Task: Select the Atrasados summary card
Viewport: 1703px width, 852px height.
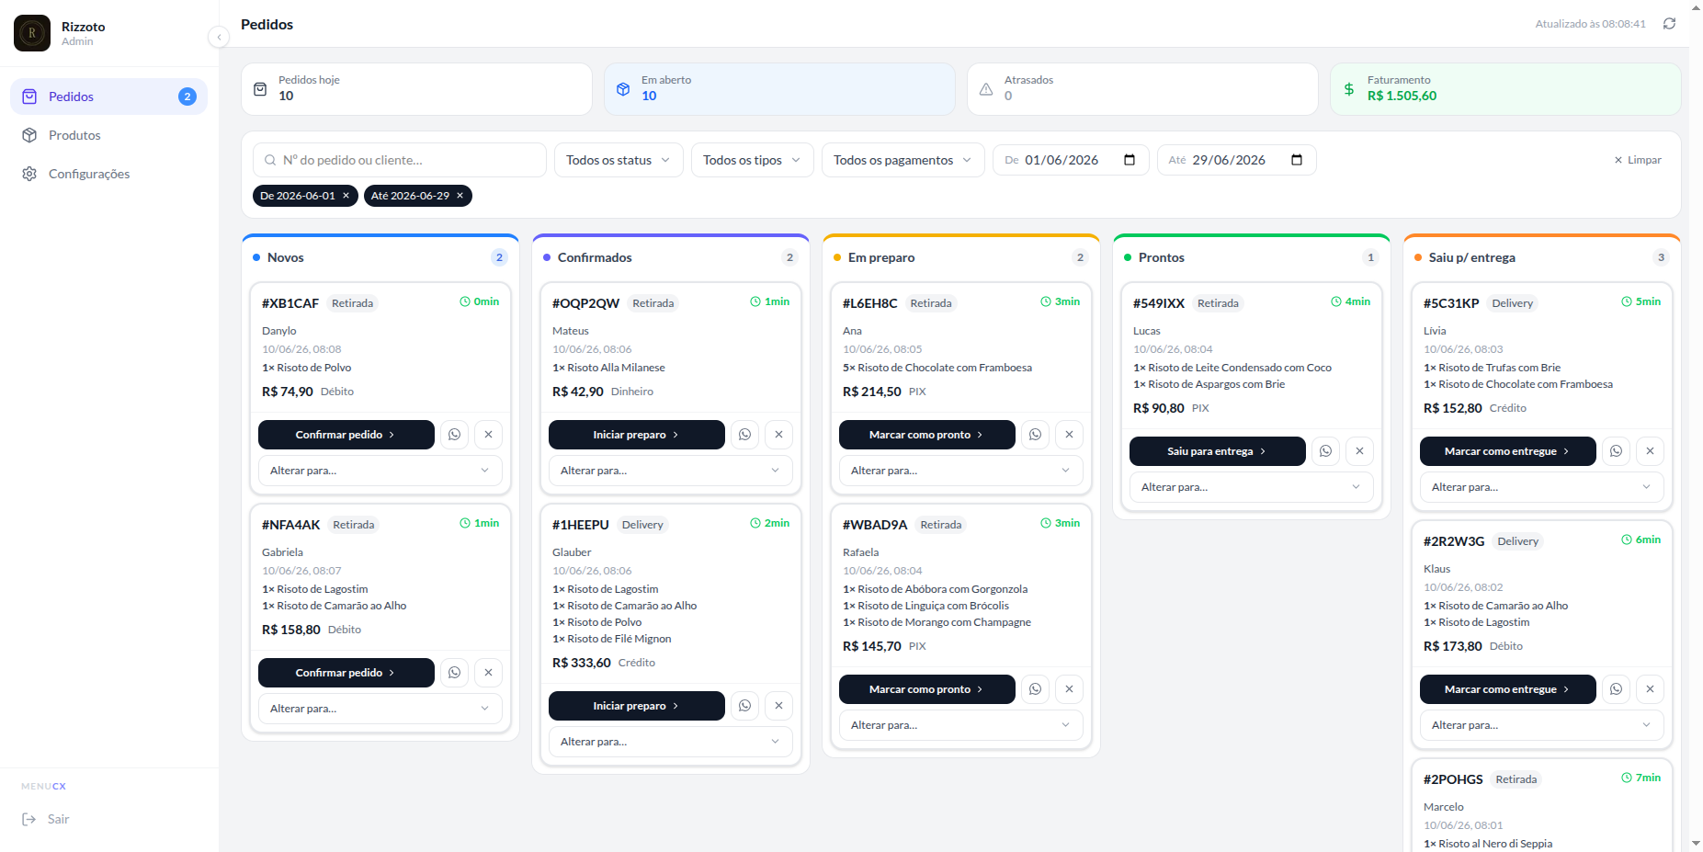Action: pyautogui.click(x=1142, y=89)
